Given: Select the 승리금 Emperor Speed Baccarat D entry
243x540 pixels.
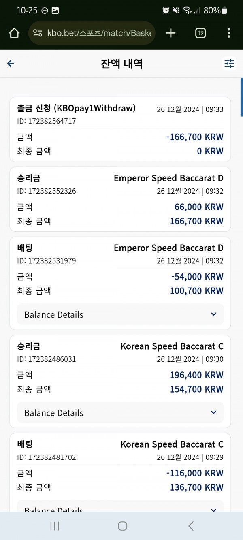Looking at the screenshot, I should [120, 199].
